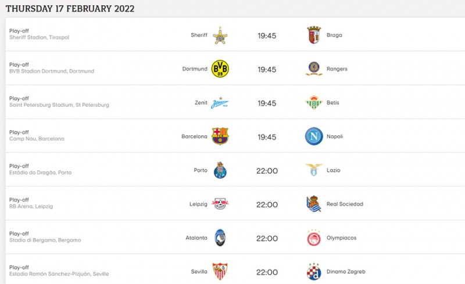Click the Atalanta club logo
This screenshot has width=465, height=284.
click(x=220, y=238)
